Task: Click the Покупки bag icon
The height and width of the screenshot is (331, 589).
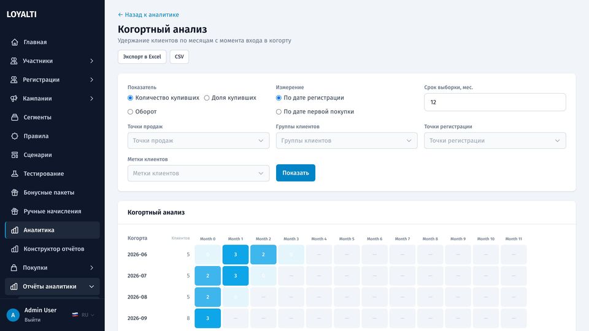Action: (x=14, y=268)
